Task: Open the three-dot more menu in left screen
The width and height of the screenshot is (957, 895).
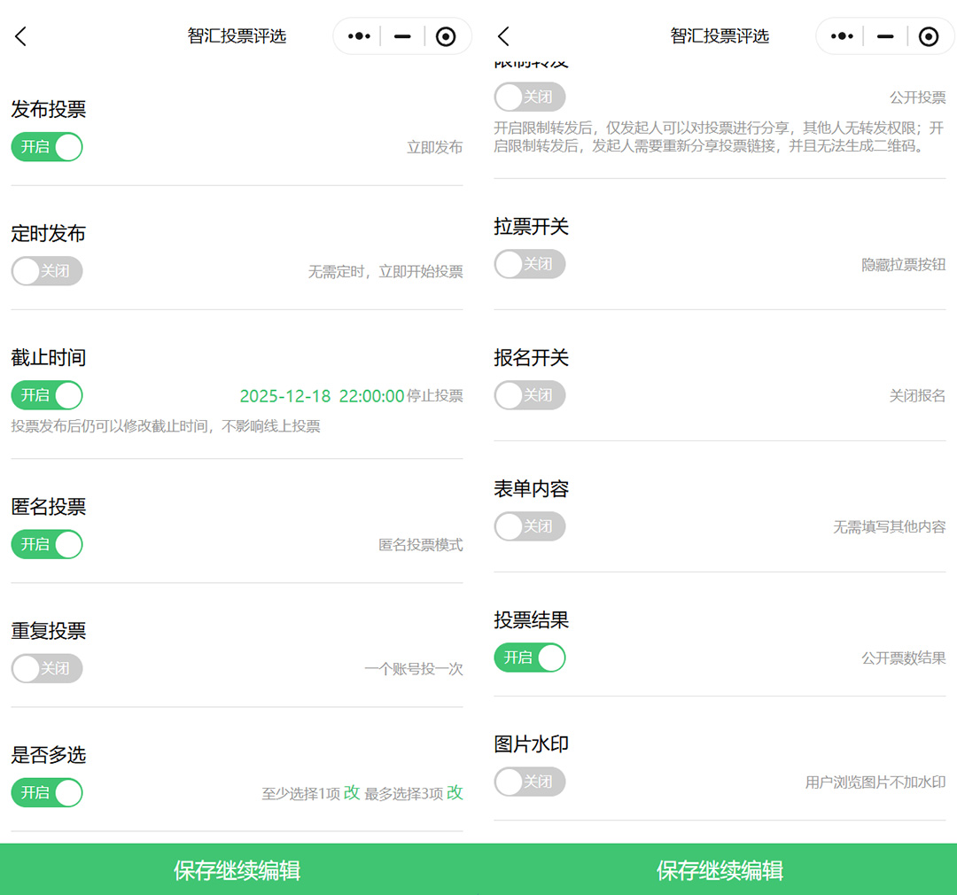Action: 359,36
